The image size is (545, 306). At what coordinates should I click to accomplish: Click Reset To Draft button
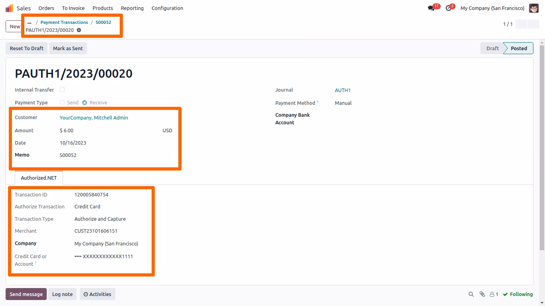click(x=26, y=48)
